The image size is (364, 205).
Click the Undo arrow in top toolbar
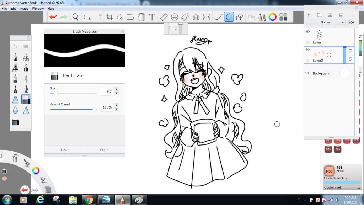(53, 17)
